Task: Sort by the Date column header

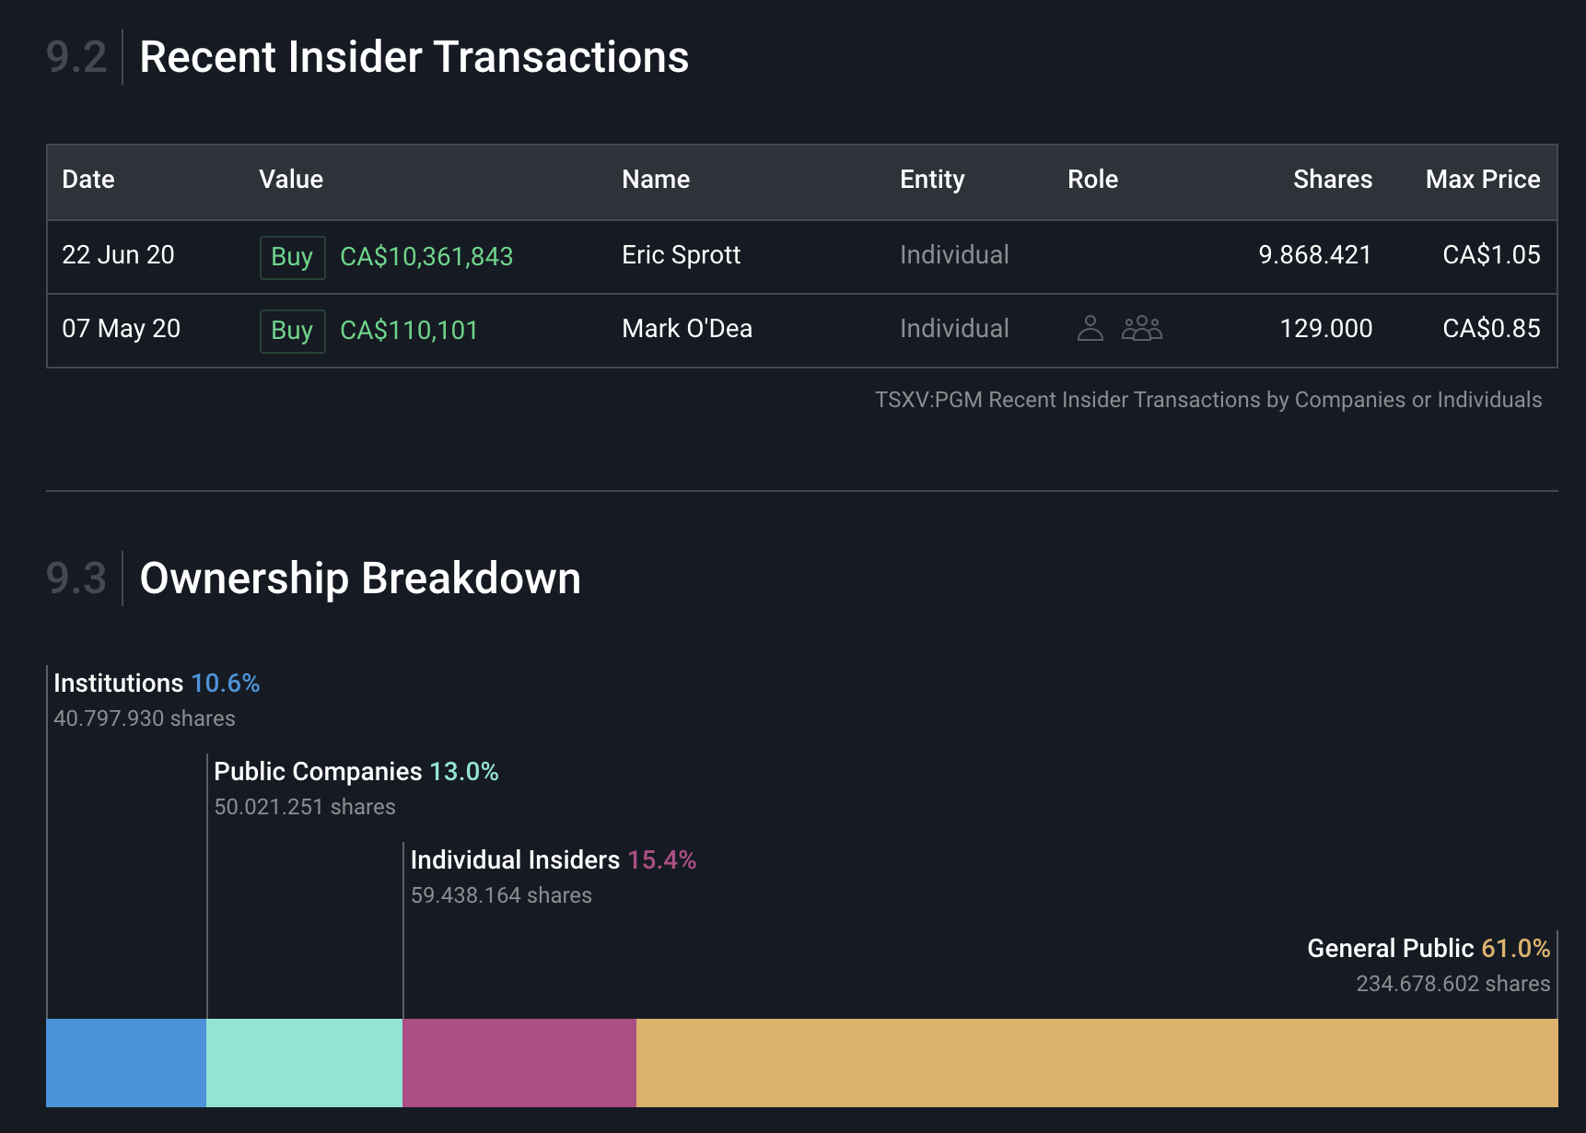Action: point(88,180)
